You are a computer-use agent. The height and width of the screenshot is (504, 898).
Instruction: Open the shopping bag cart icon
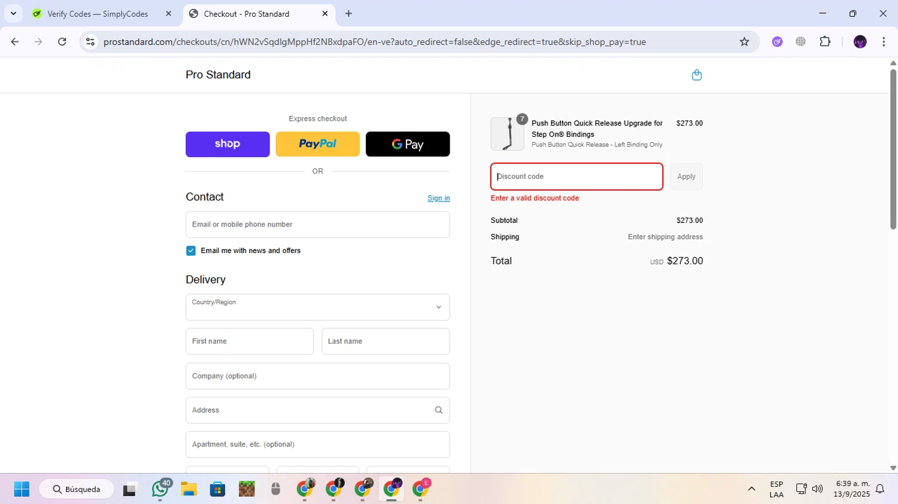tap(696, 75)
